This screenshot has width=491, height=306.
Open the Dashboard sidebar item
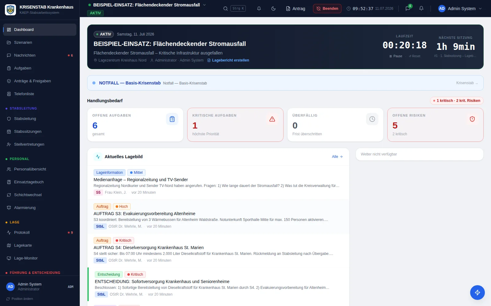point(40,30)
